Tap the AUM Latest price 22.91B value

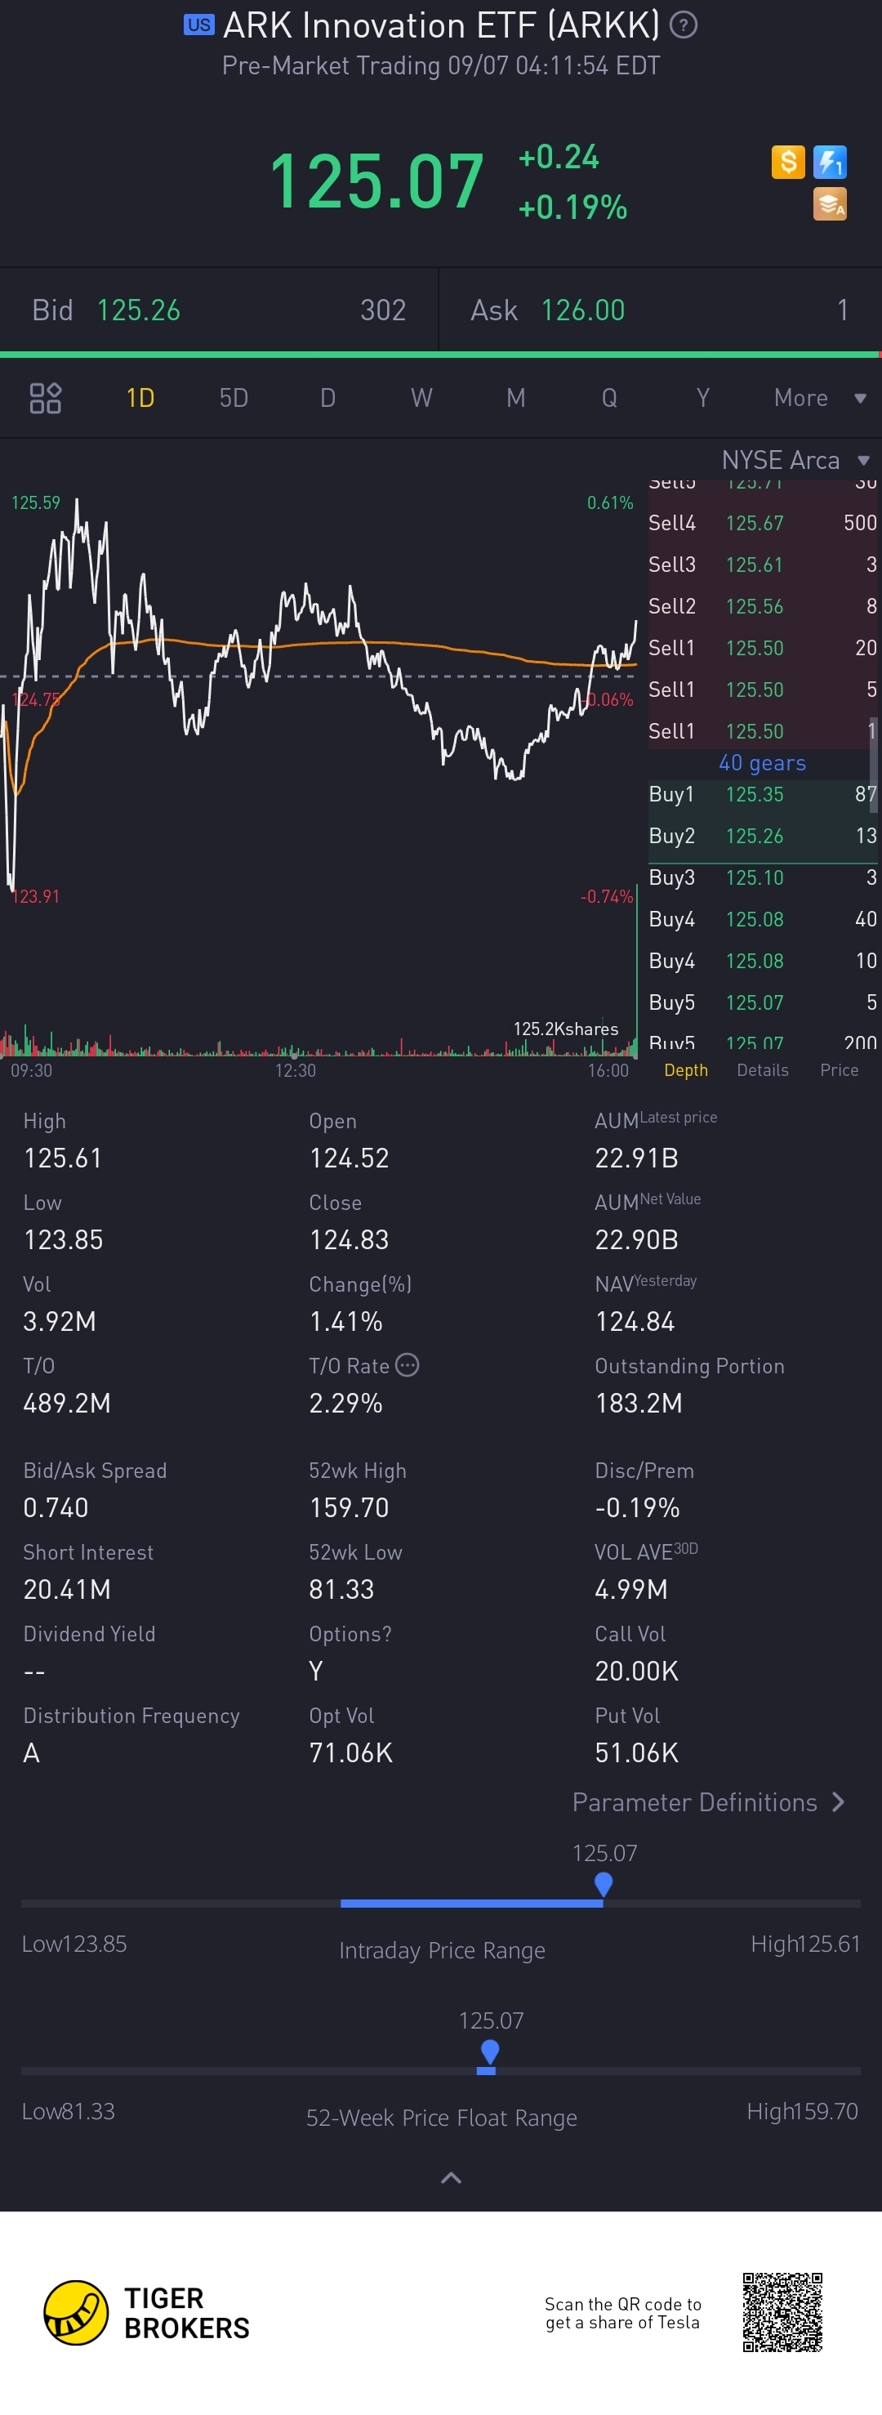[x=636, y=1158]
